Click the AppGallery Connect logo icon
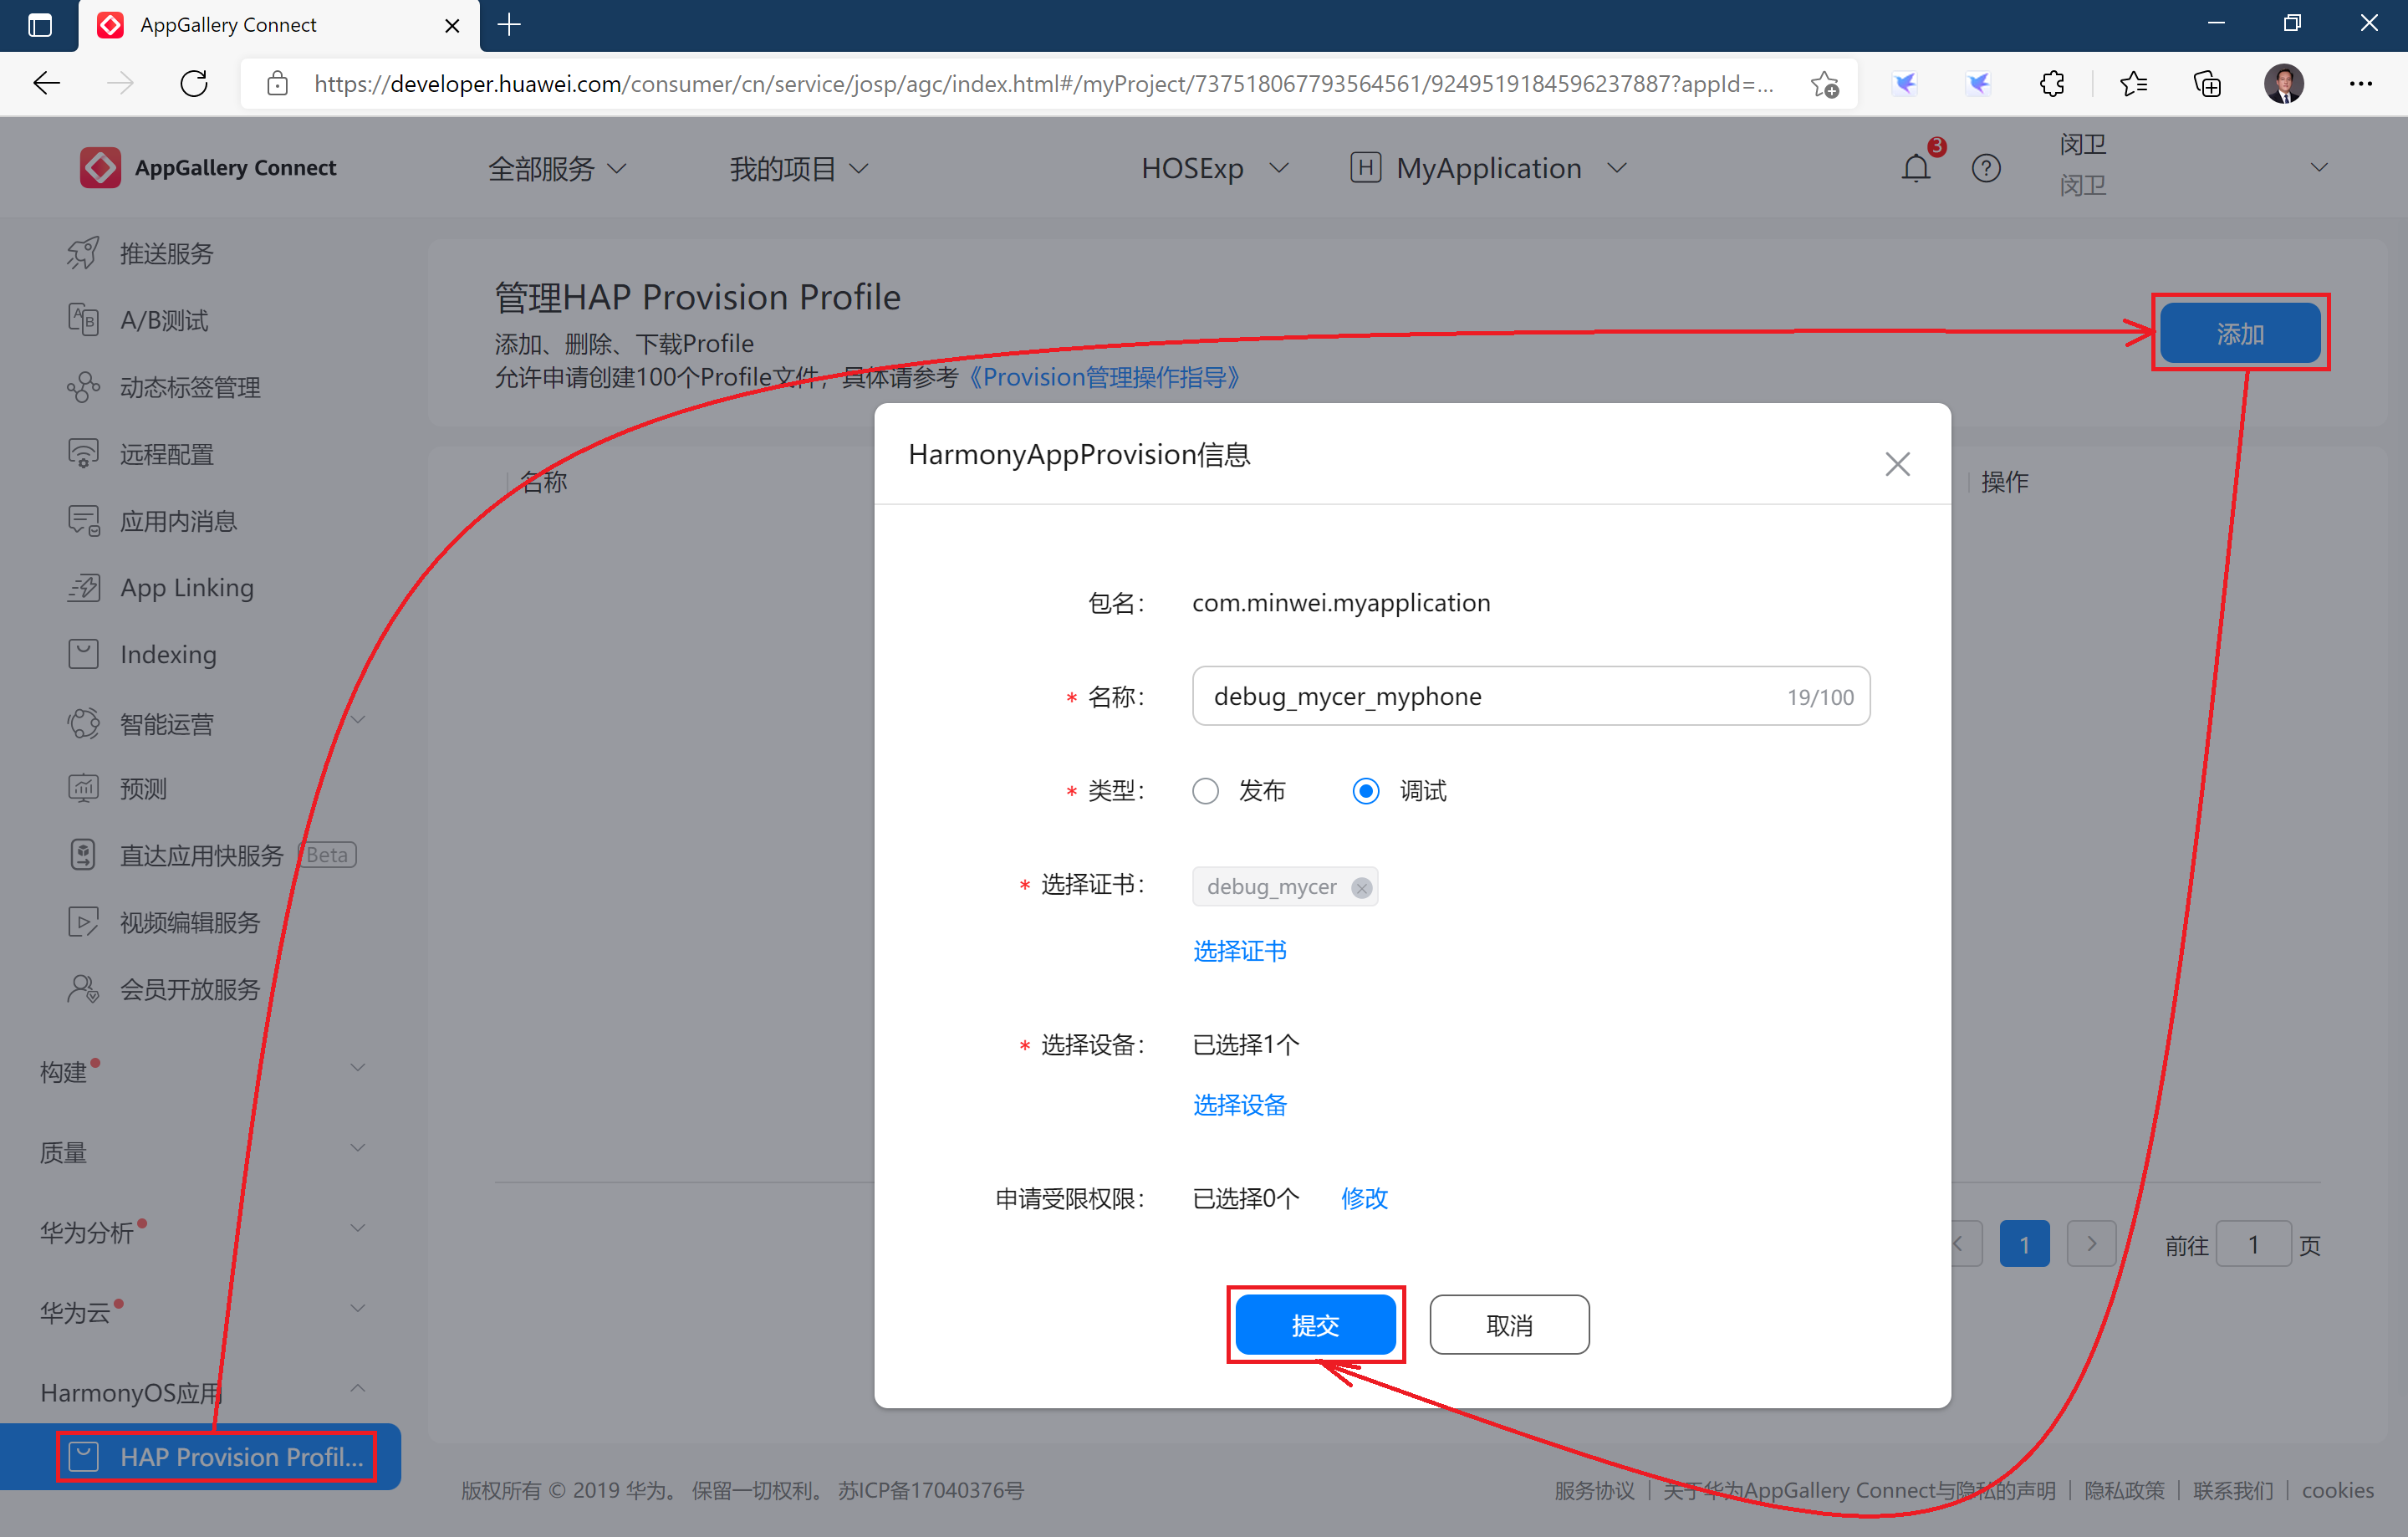 [x=100, y=167]
